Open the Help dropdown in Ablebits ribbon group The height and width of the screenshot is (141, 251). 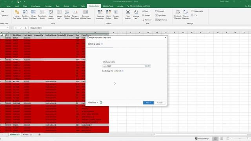[3, 11]
